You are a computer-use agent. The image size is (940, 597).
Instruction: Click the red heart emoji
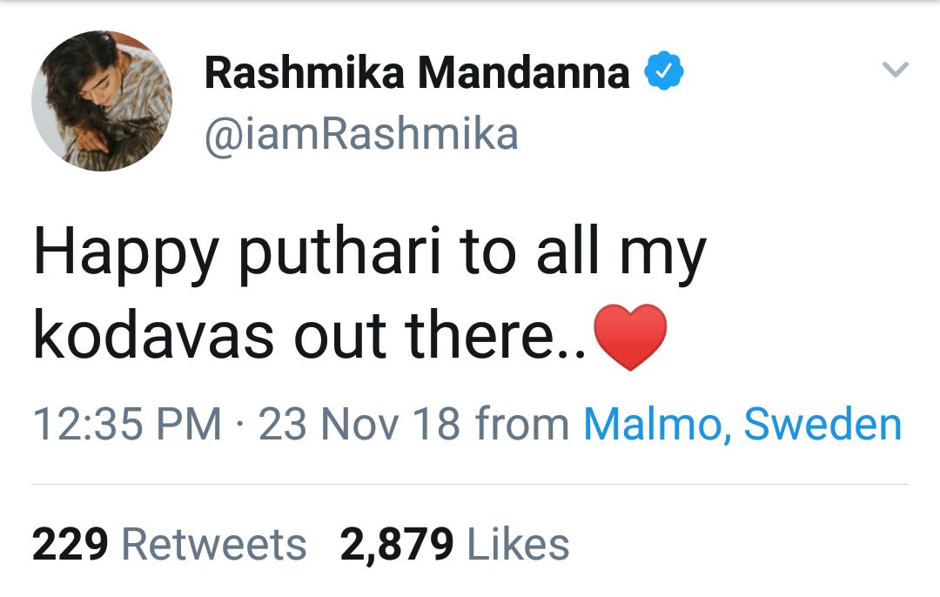(x=628, y=337)
